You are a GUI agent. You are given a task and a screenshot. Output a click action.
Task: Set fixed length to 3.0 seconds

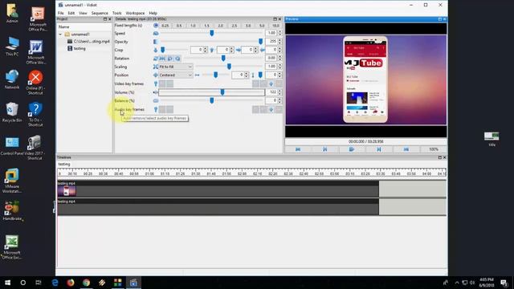pos(248,26)
